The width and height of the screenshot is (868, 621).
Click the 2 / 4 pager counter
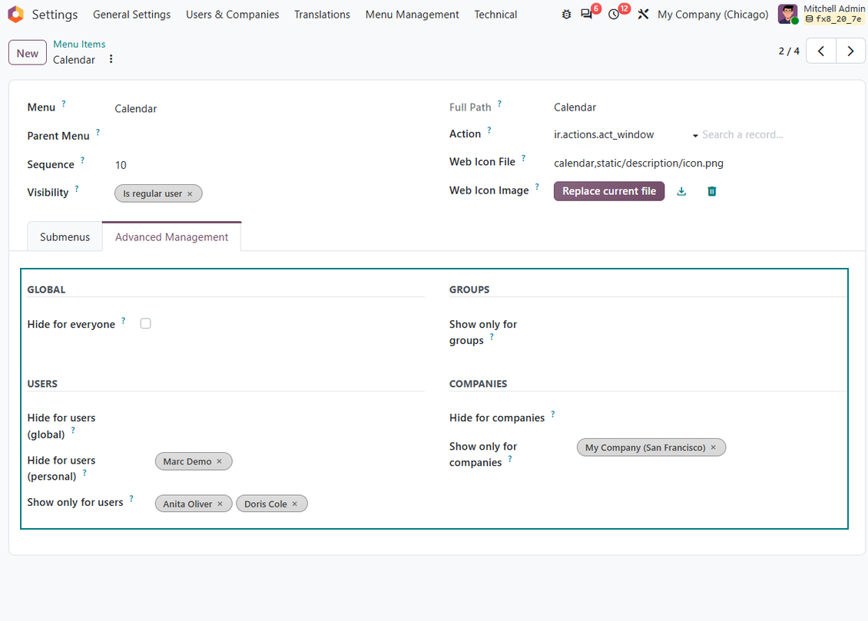click(789, 51)
